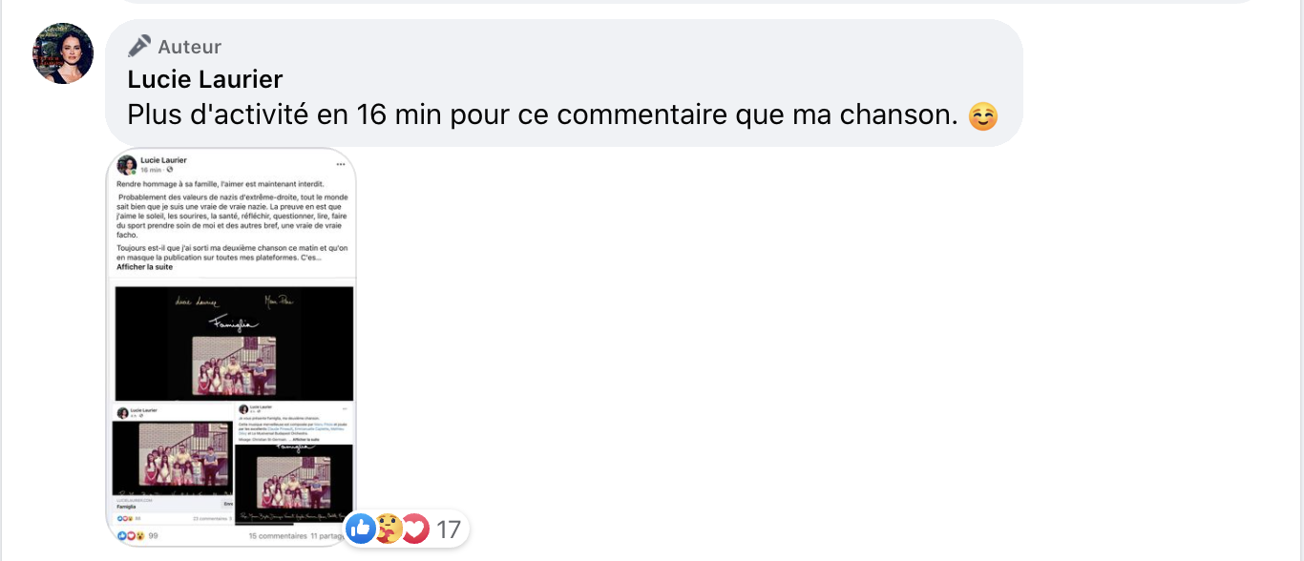Click the blue thumbs-up Like reaction icon

[361, 528]
